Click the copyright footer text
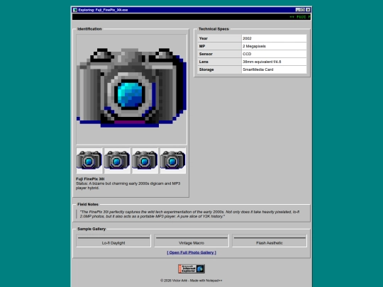383x287 pixels. click(x=191, y=281)
